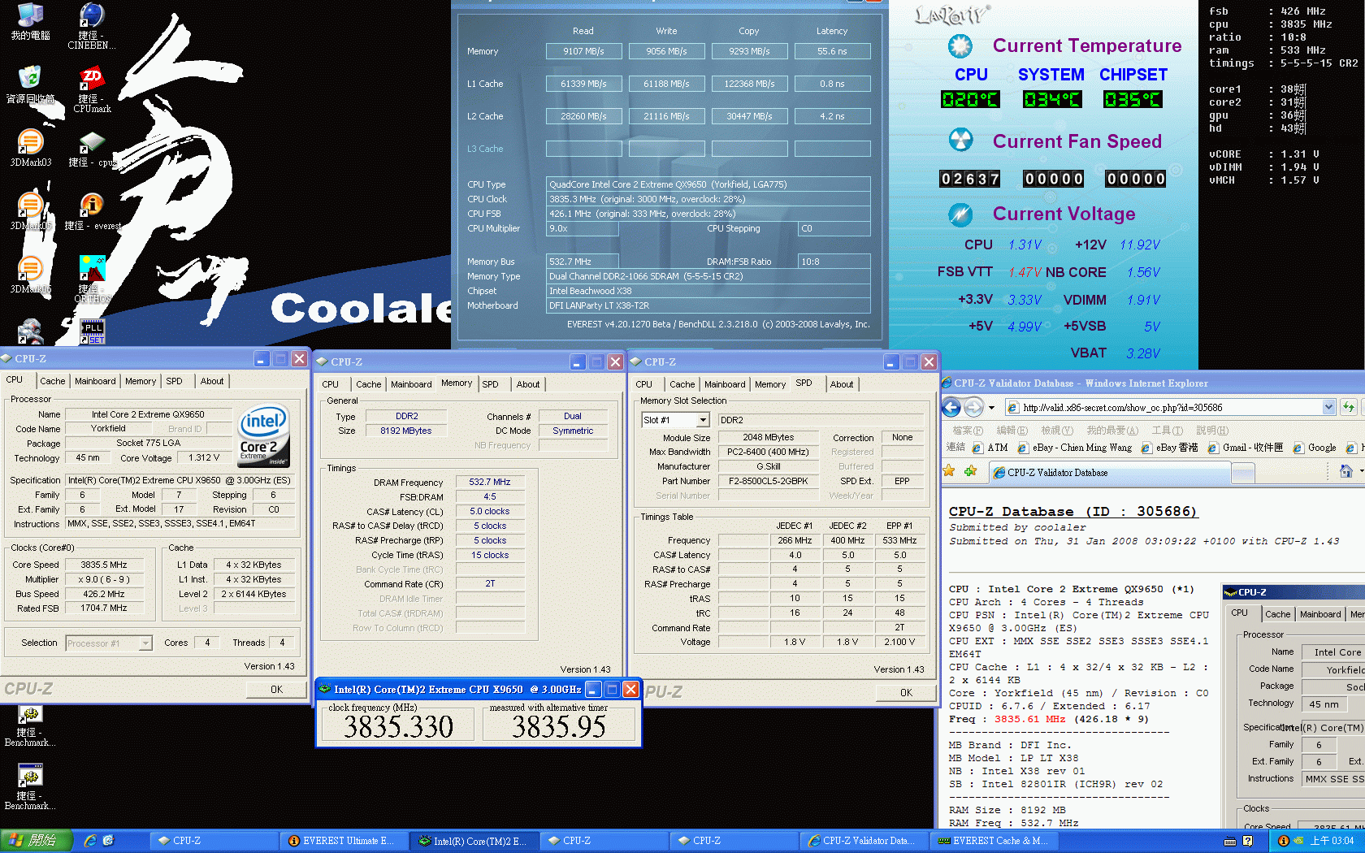This screenshot has width=1365, height=853.
Task: Select SPD tab in middle CPU-Z window
Action: 491,384
